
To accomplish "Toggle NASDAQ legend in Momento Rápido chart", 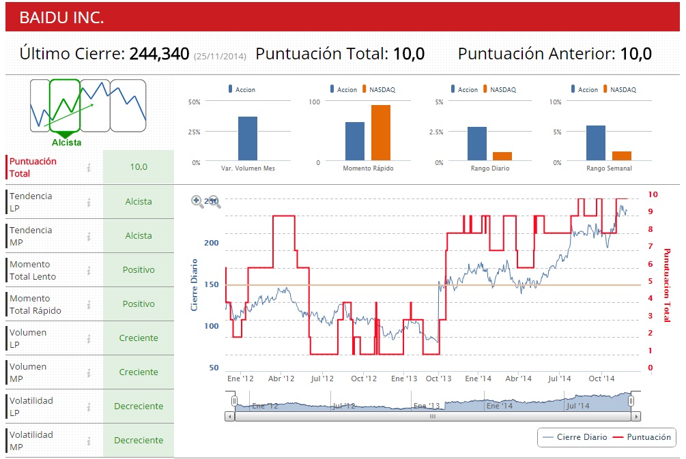I will coord(378,89).
